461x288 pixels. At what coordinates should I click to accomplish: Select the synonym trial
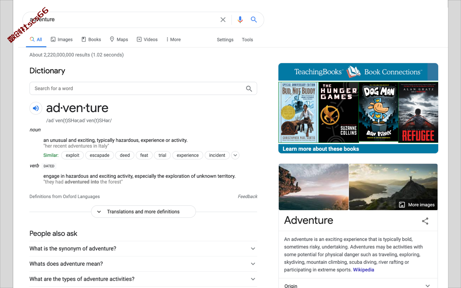162,155
